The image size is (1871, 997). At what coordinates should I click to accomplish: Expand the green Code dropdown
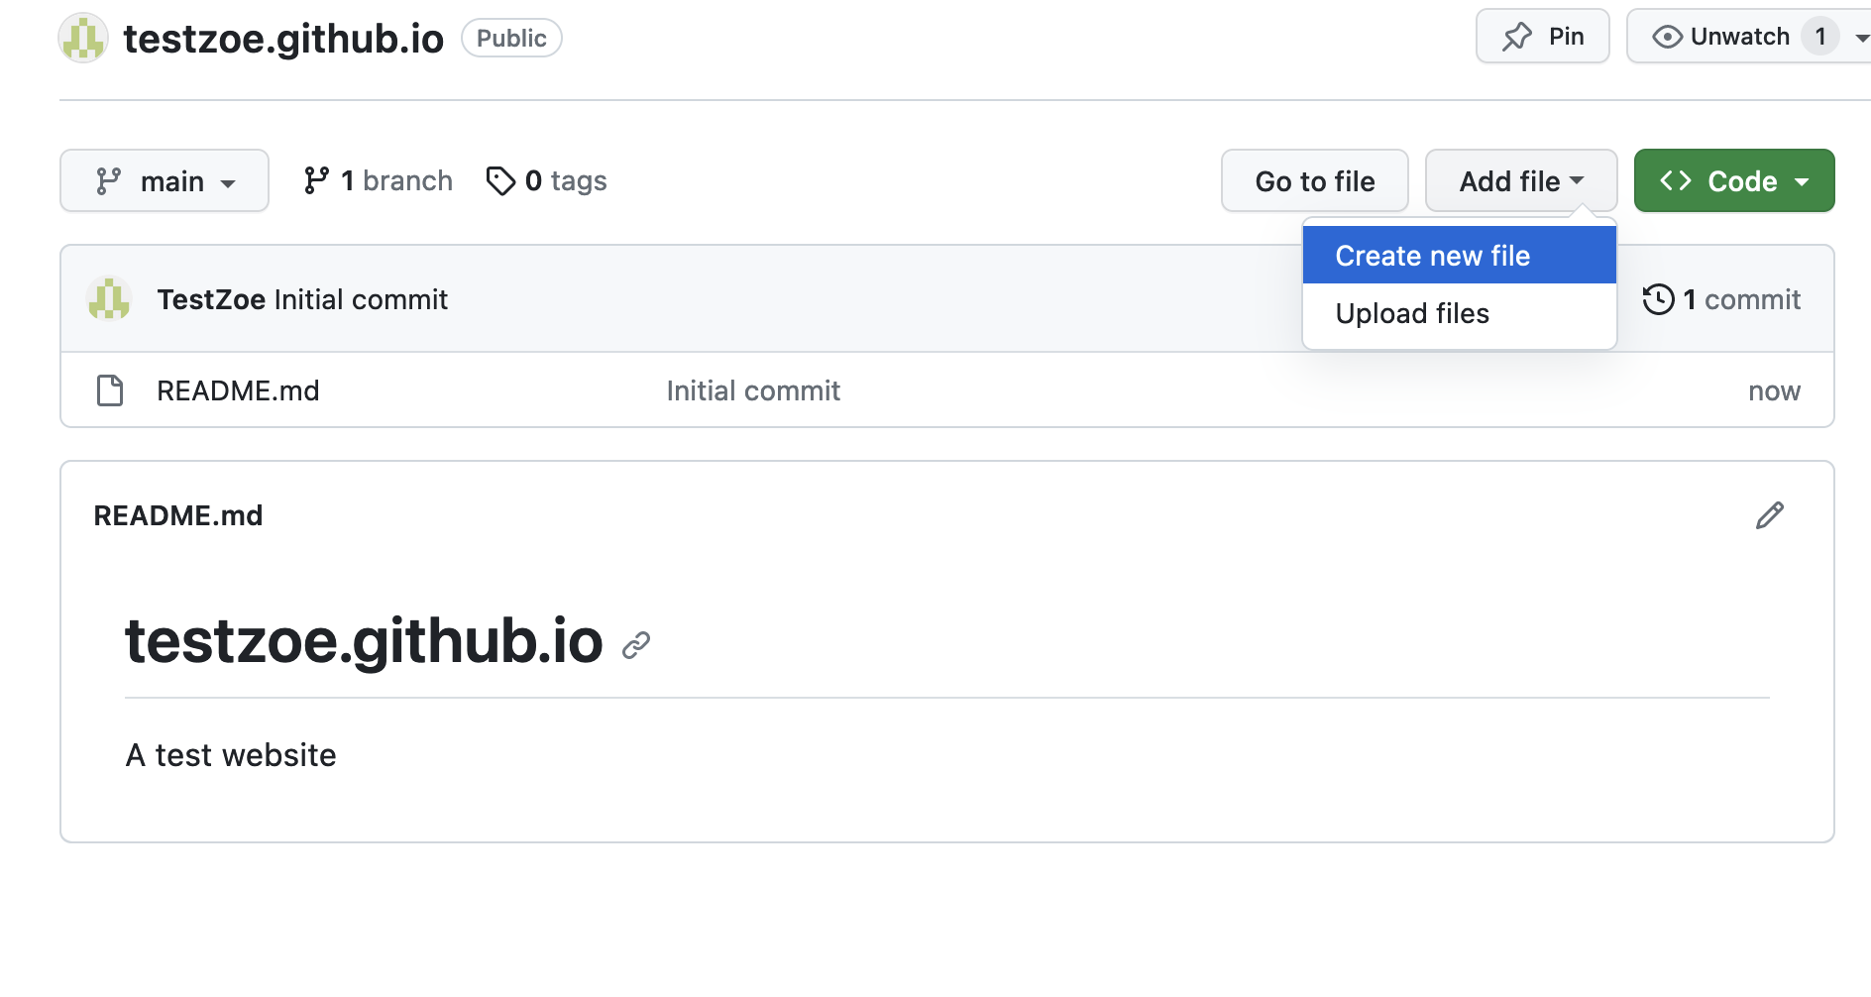coord(1733,181)
